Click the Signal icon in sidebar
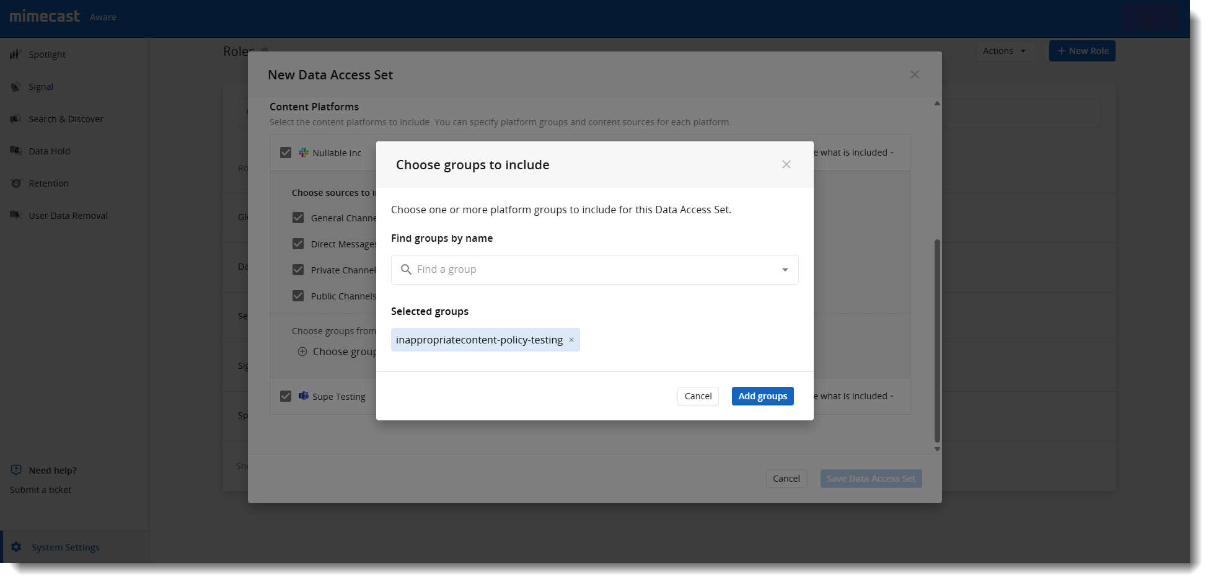This screenshot has height=584, width=1211. 15,87
